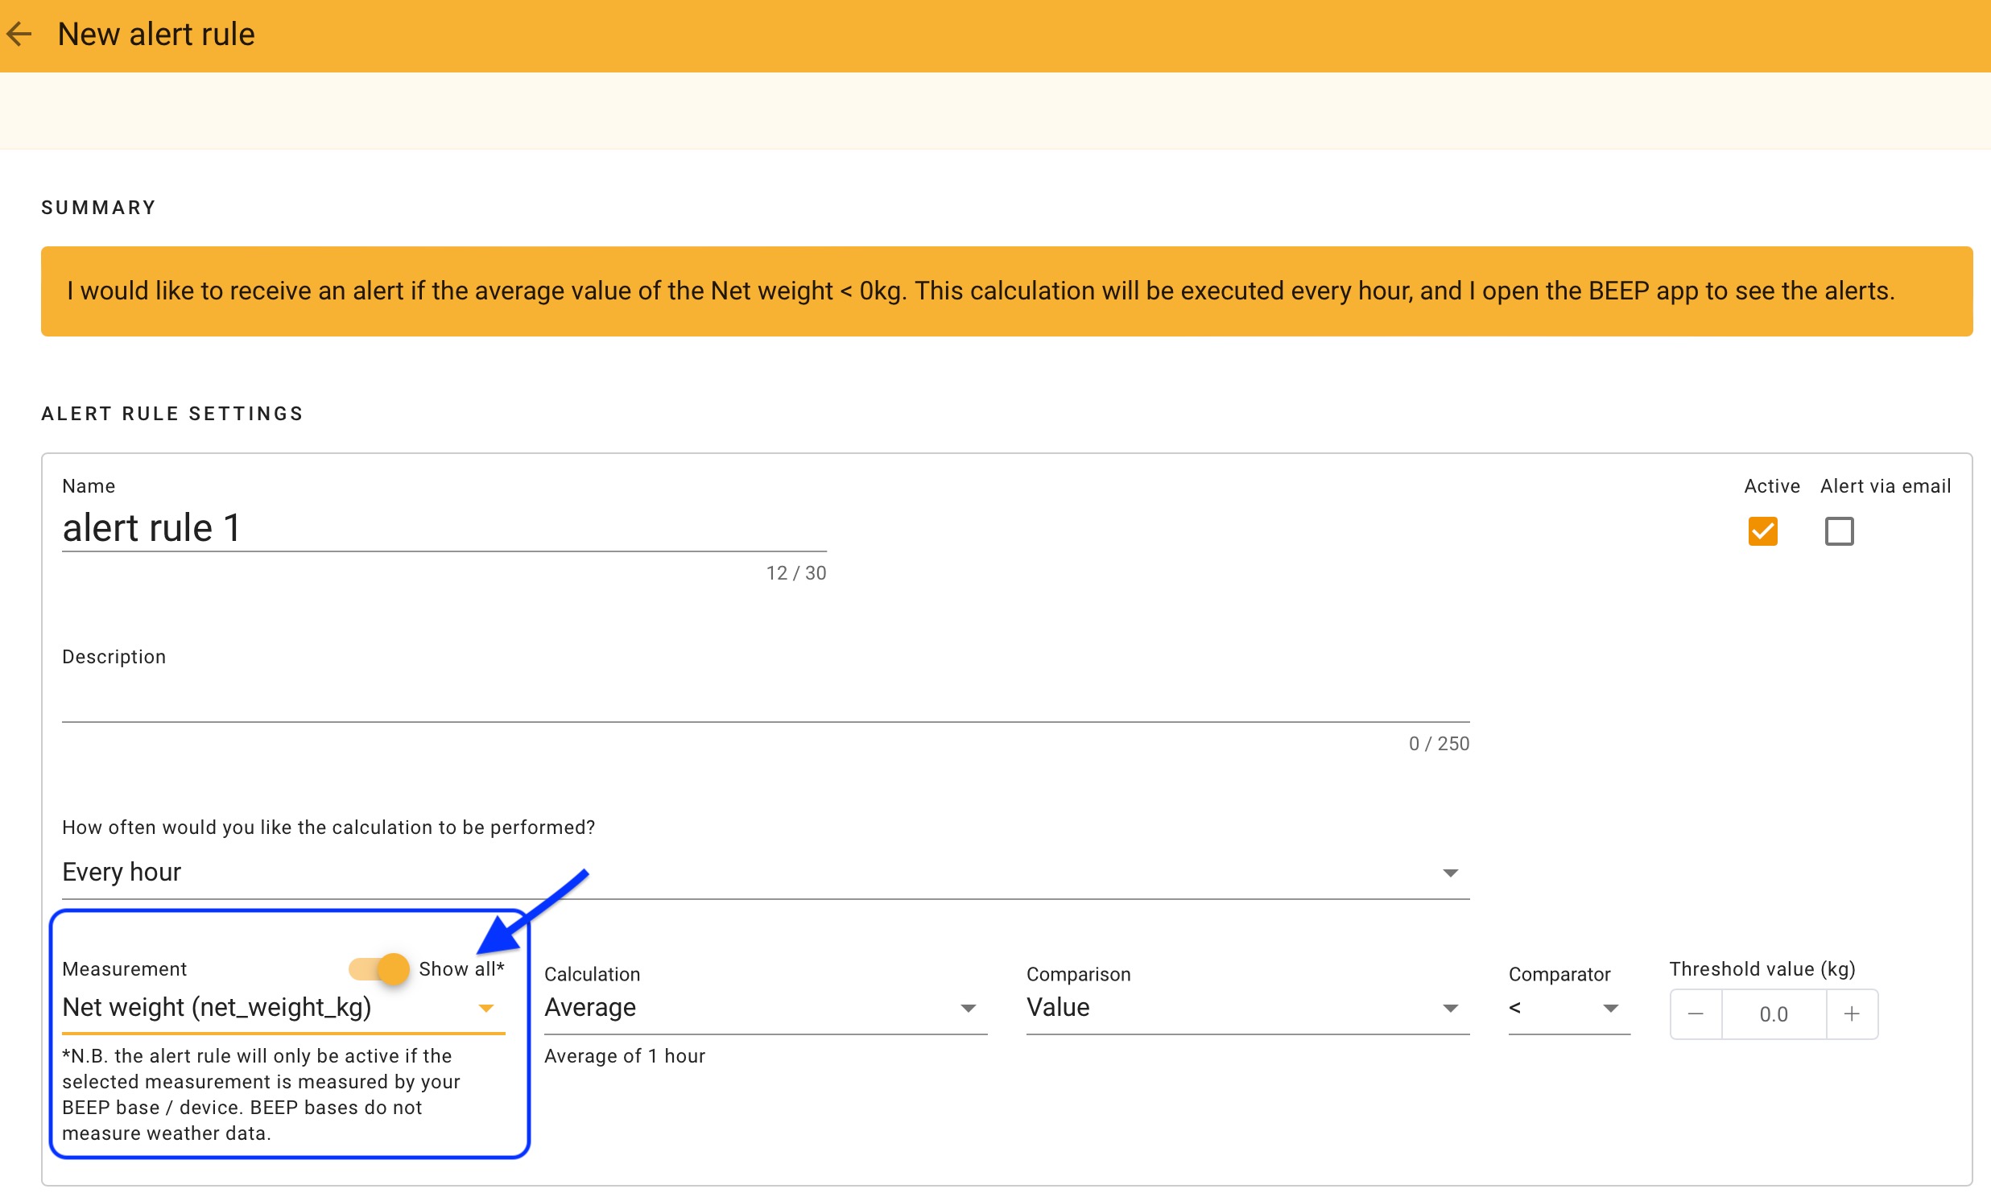Click the Active label
Screen dimensions: 1991x1197
(1771, 485)
